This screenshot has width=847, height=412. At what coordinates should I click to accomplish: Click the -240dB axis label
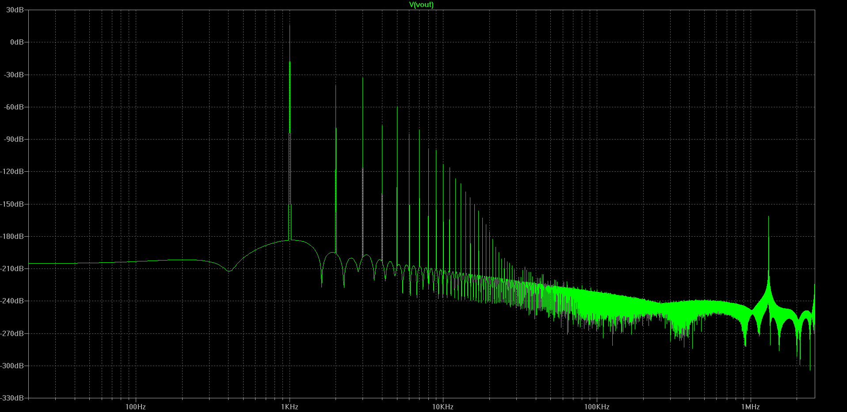coord(12,301)
